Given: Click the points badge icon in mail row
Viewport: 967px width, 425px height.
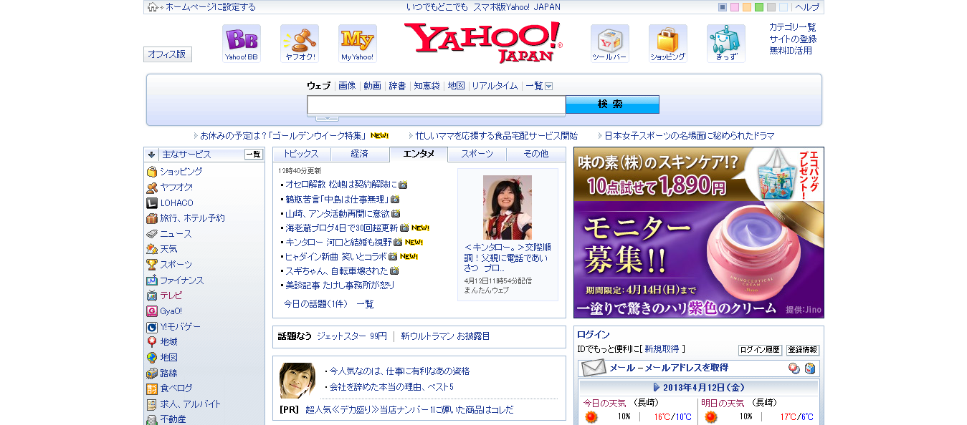Looking at the screenshot, I should pos(794,368).
